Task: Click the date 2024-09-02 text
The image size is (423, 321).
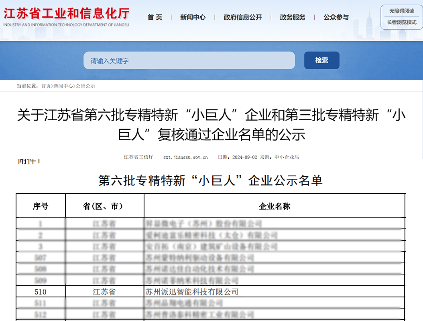Action: (x=245, y=157)
